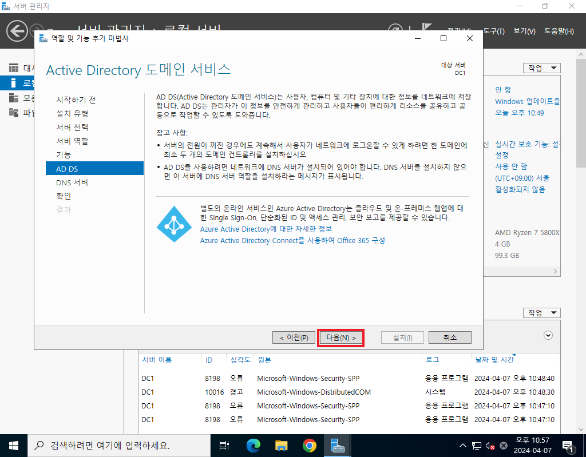
Task: Click the Server Manager taskbar icon
Action: tap(337, 446)
